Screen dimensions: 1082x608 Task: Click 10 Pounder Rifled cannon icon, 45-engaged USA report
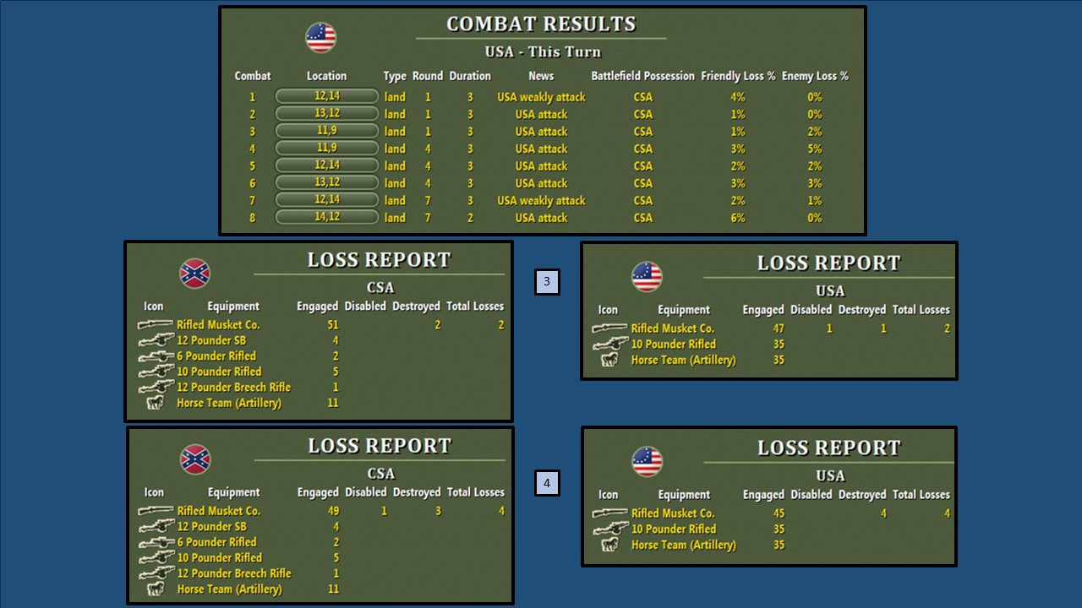point(609,529)
